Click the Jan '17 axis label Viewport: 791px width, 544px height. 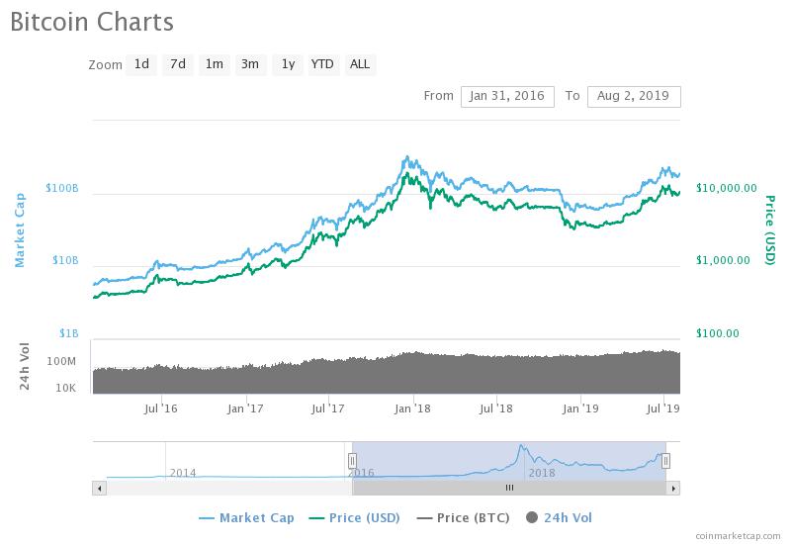245,408
